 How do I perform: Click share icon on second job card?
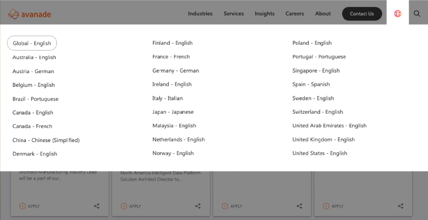[x=198, y=206]
